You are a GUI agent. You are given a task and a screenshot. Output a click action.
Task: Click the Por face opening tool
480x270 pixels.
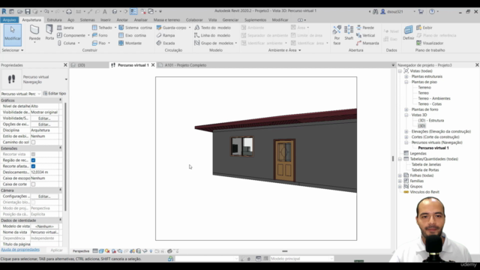tap(337, 35)
